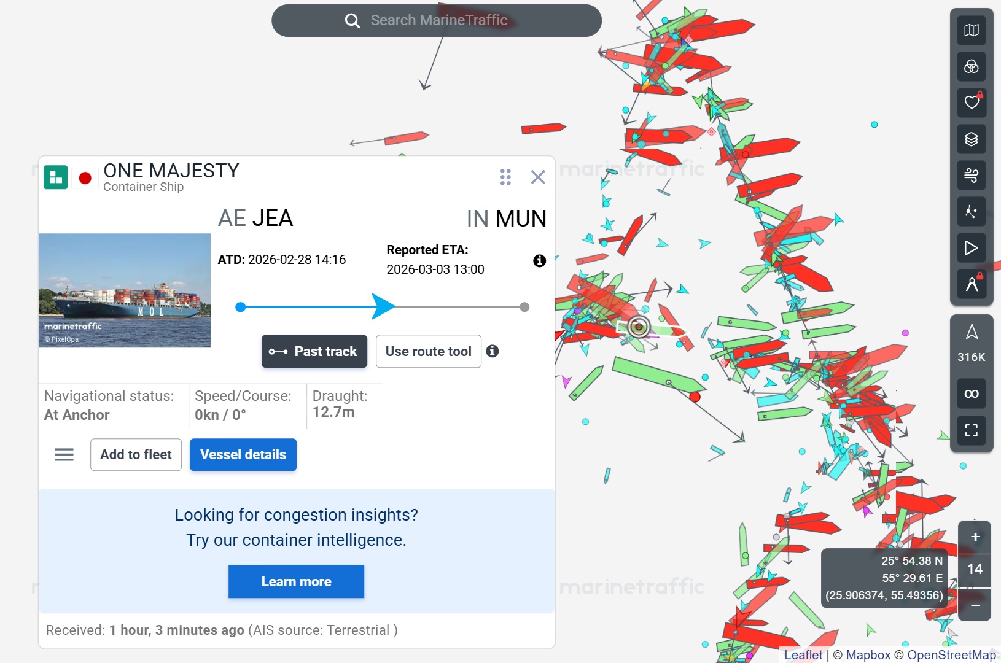Close the ONE MAJESTY vessel popup

pos(538,177)
